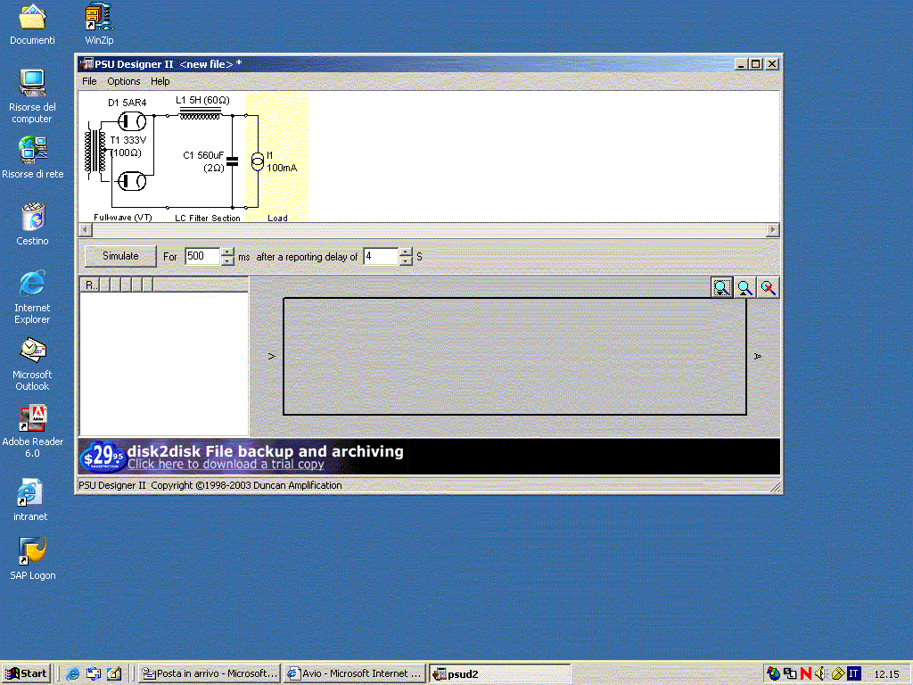The image size is (913, 685).
Task: Open the Options menu
Action: (x=123, y=81)
